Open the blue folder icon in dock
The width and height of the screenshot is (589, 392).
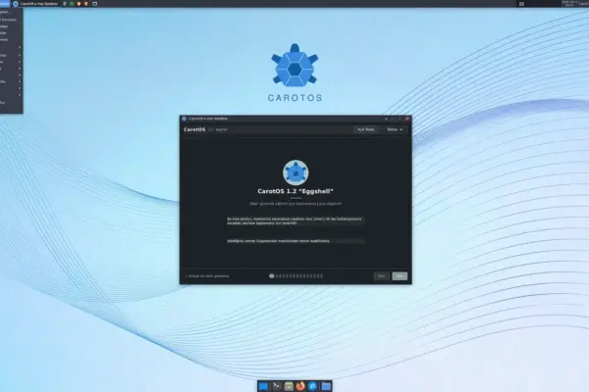tap(326, 385)
